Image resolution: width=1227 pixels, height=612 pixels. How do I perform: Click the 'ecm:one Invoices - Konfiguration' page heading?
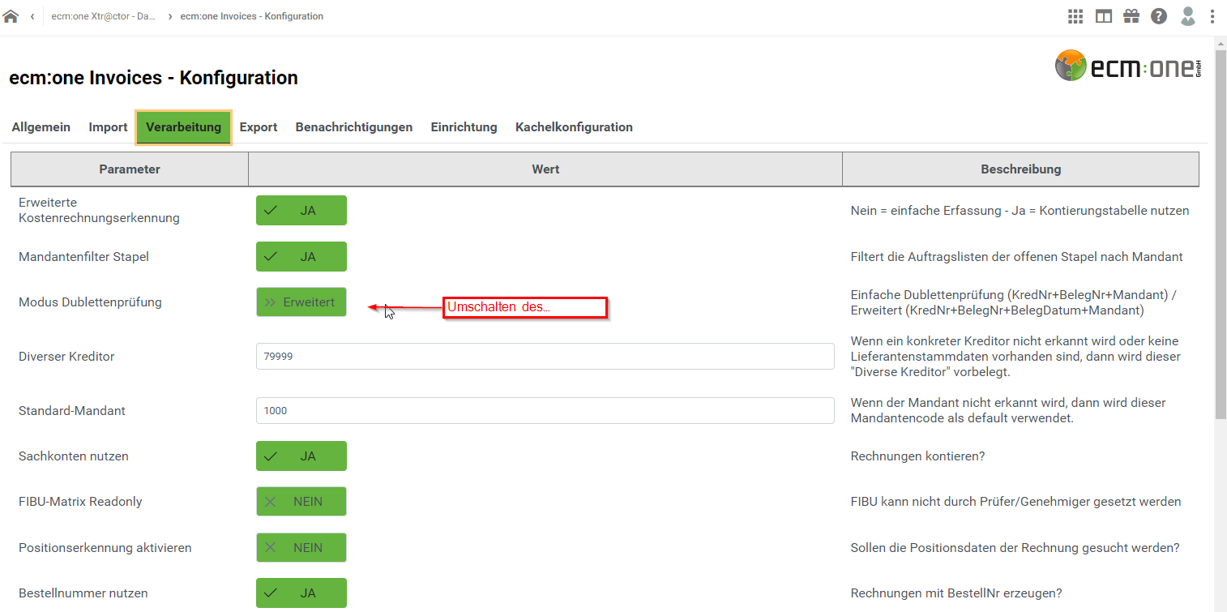pos(154,78)
